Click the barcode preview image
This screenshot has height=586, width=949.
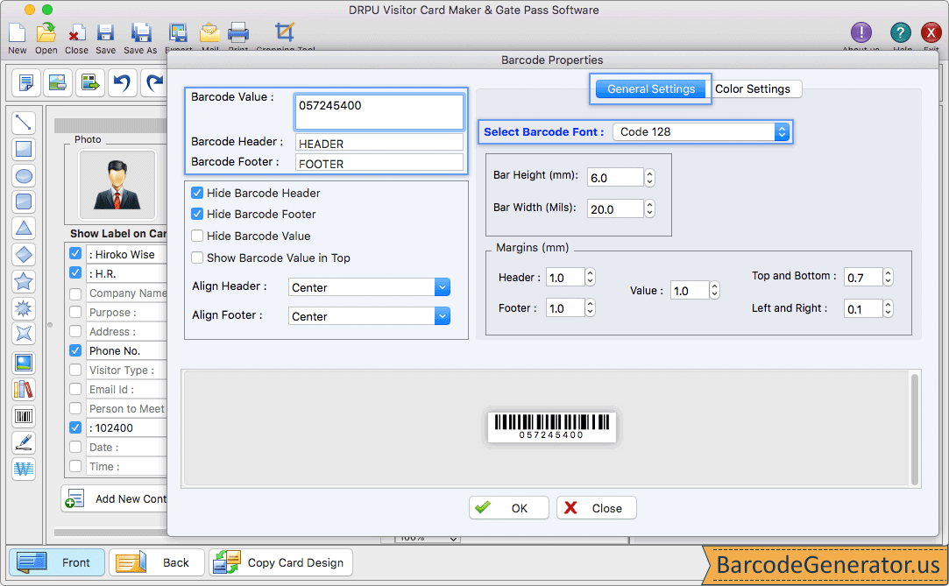tap(551, 427)
